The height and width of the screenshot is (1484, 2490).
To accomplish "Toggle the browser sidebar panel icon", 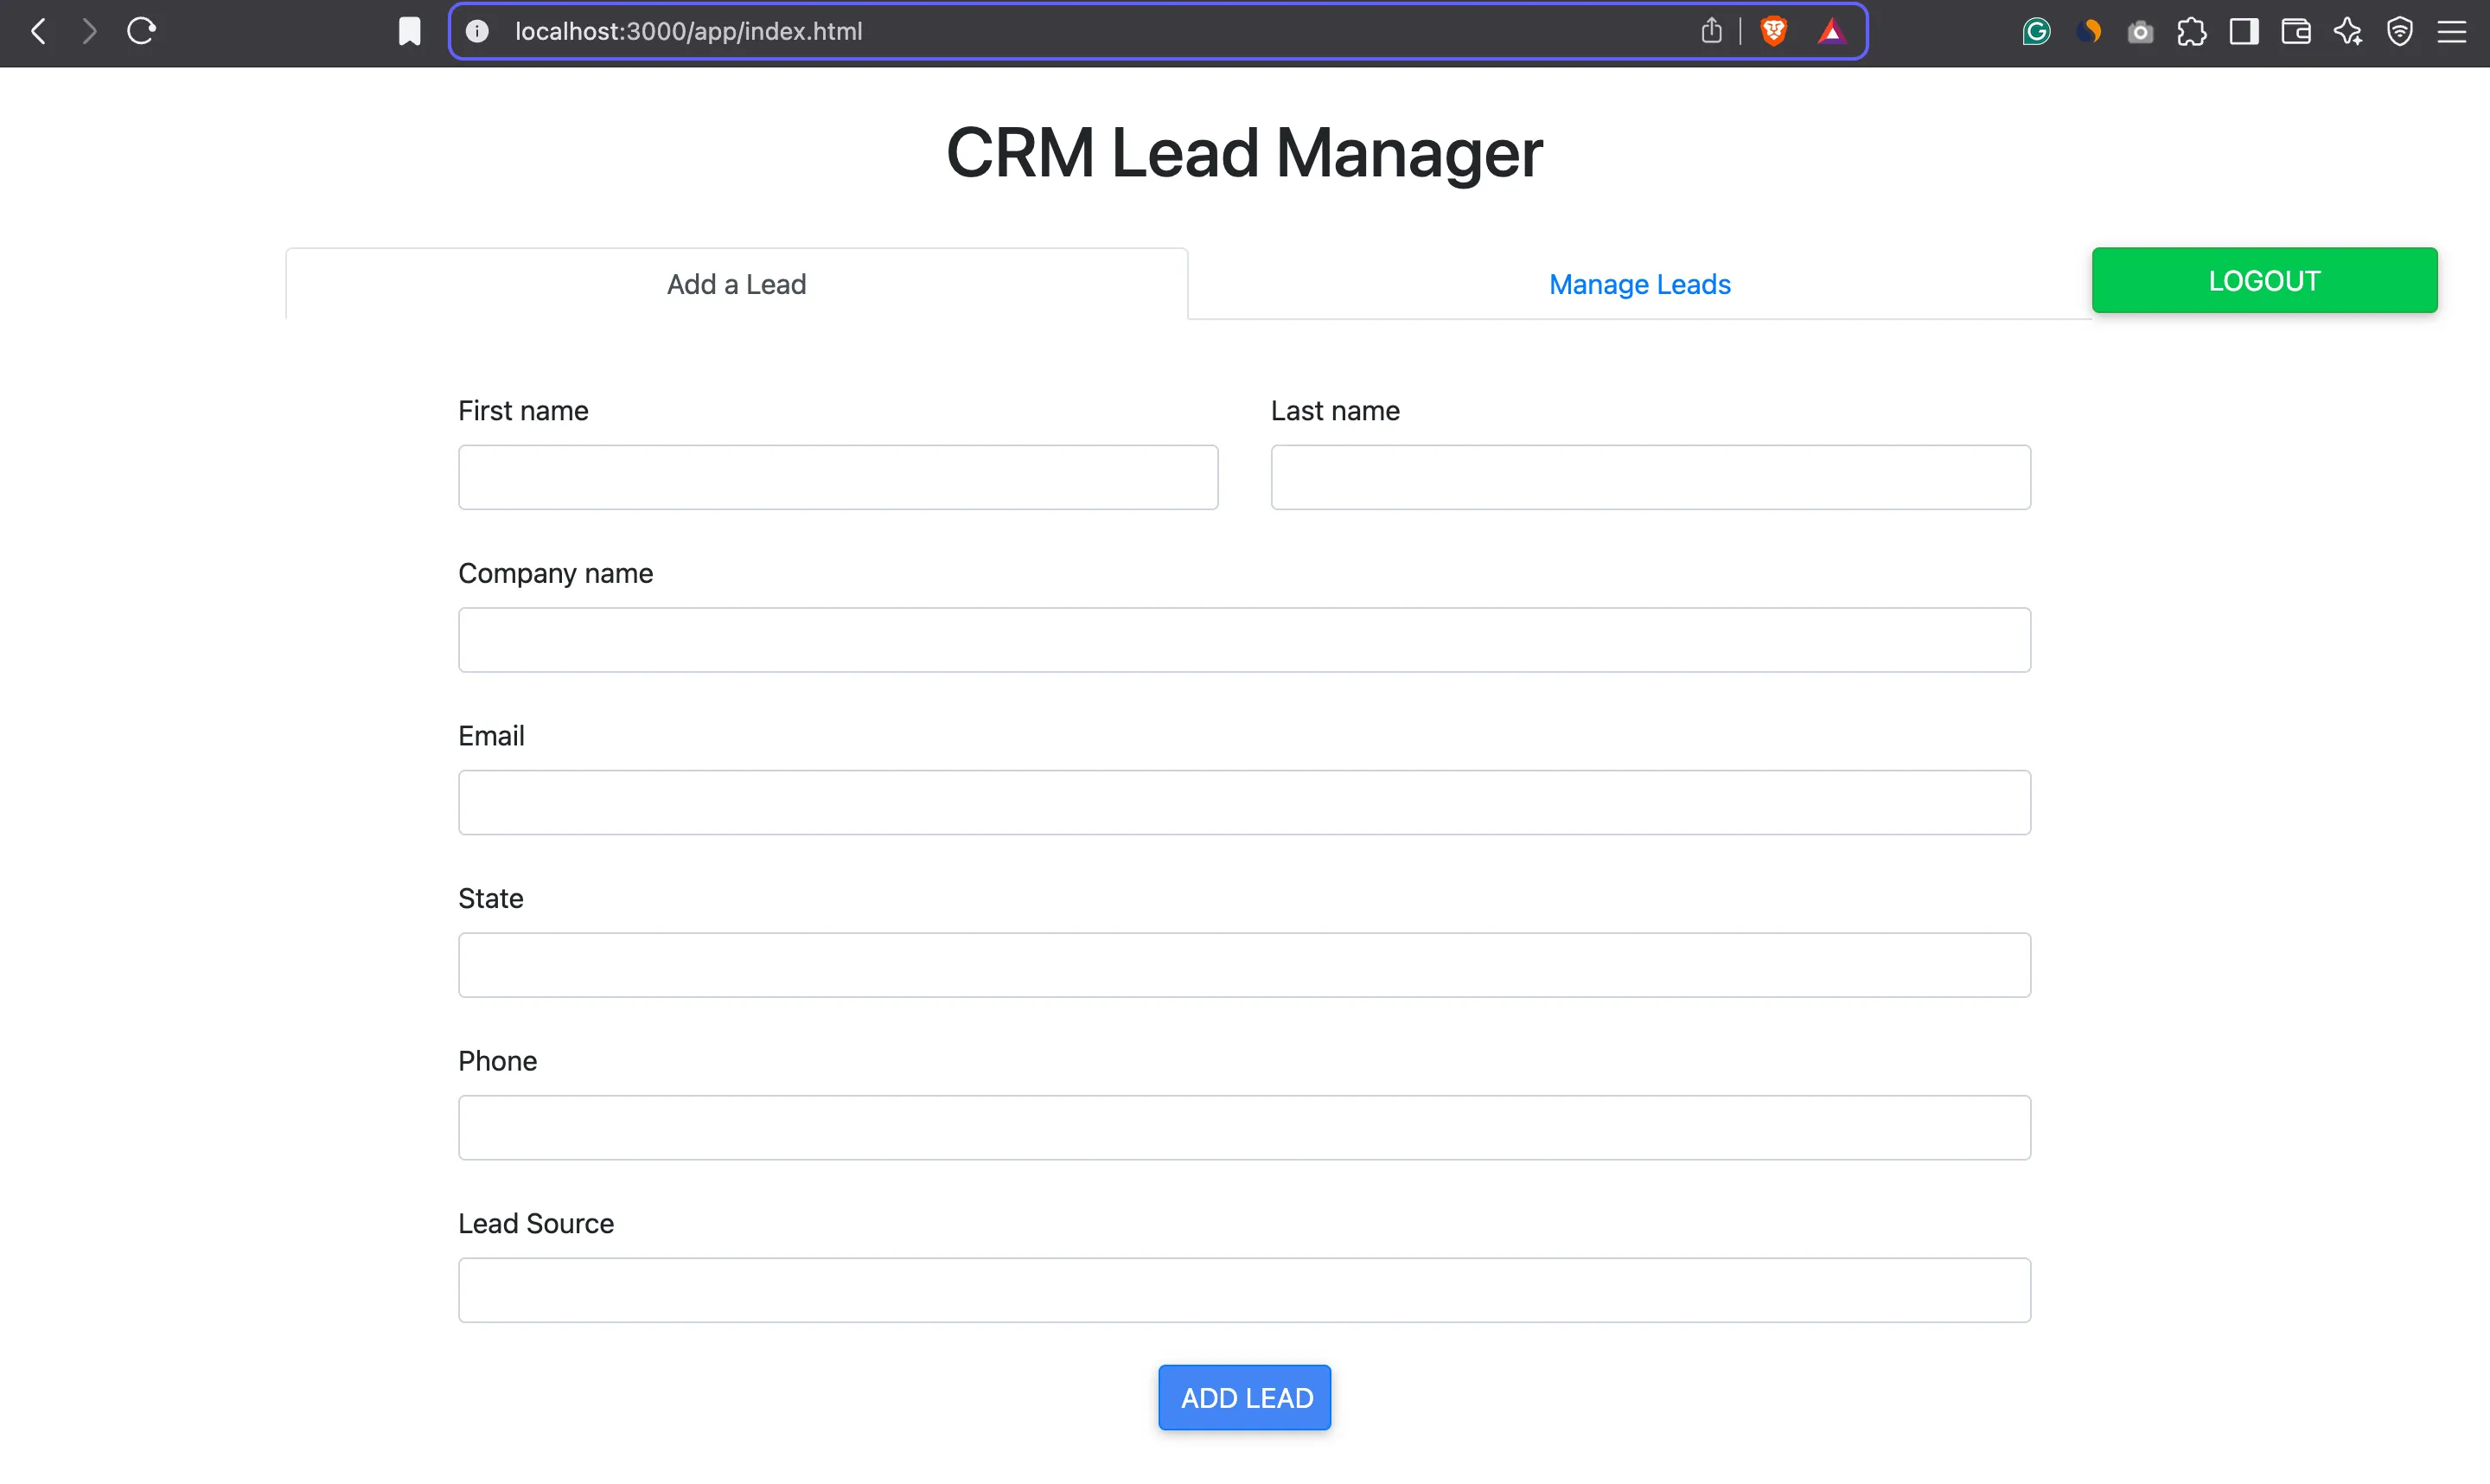I will coord(2243,32).
